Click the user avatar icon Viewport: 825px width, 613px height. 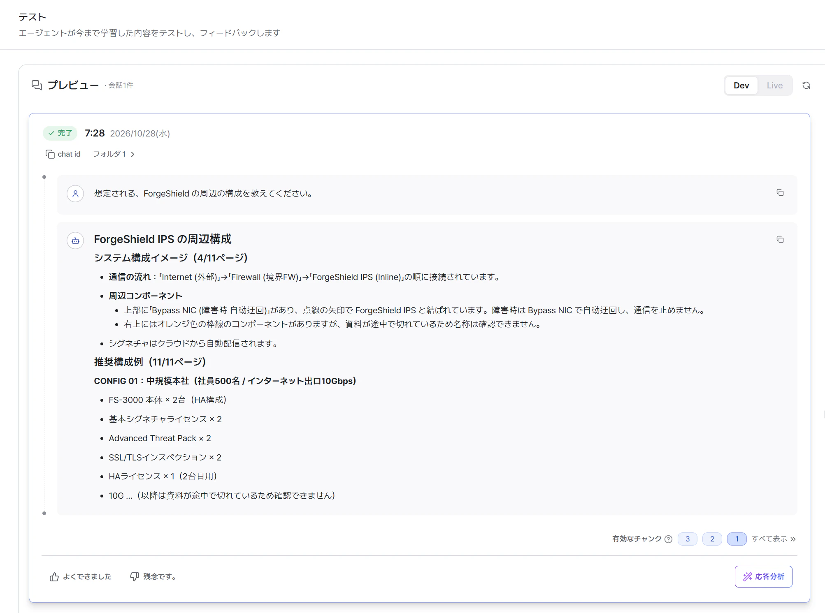pos(75,194)
